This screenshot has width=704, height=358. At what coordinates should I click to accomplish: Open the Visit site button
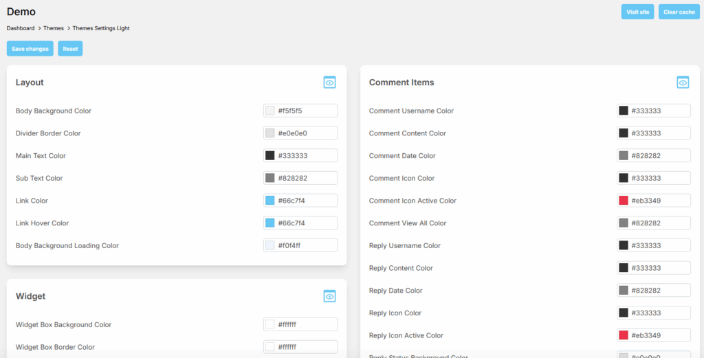click(637, 12)
